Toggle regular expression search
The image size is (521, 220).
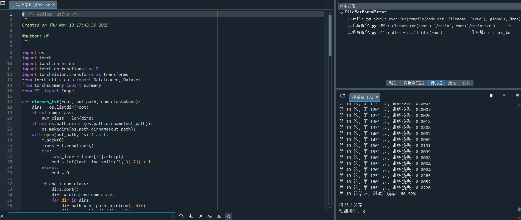pos(200,216)
